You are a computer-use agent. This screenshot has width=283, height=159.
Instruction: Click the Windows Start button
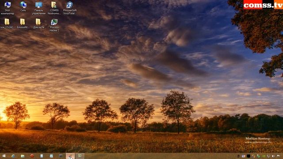pyautogui.click(x=4, y=156)
